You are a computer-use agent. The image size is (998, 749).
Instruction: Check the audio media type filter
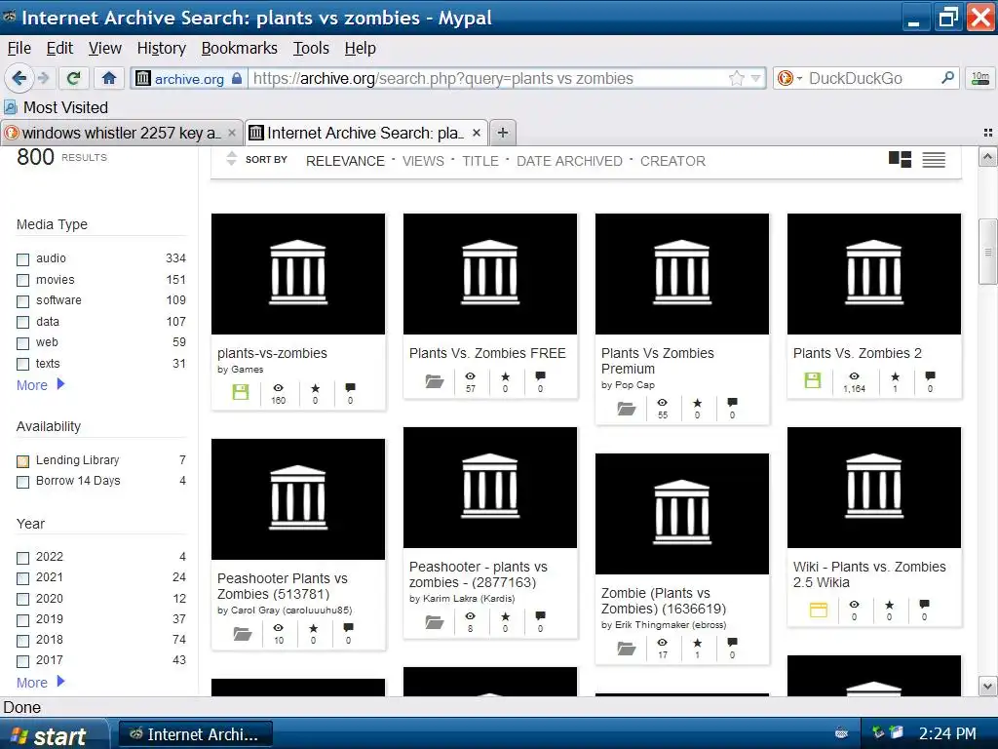coord(23,259)
